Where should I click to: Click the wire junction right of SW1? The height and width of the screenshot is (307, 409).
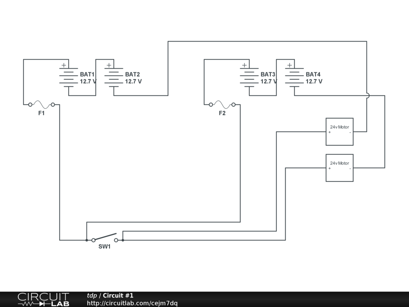coord(123,240)
